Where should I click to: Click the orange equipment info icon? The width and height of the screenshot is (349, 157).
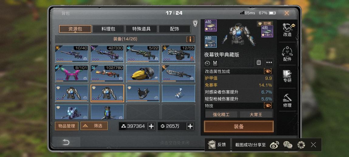pos(190,39)
